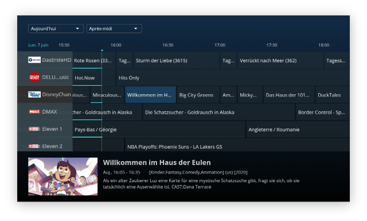Select the DasErsteHD channel logo
The height and width of the screenshot is (221, 367).
pyautogui.click(x=34, y=60)
